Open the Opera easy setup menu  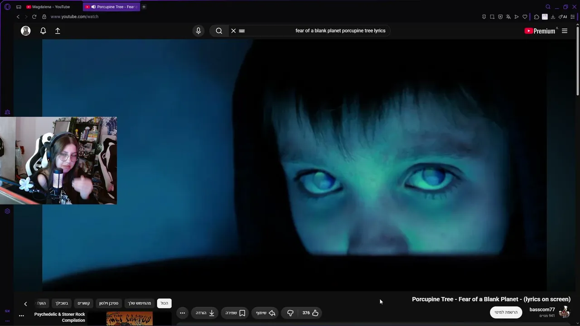pyautogui.click(x=573, y=17)
